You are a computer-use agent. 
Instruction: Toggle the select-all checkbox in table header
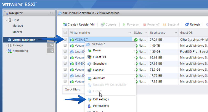pos(65,32)
